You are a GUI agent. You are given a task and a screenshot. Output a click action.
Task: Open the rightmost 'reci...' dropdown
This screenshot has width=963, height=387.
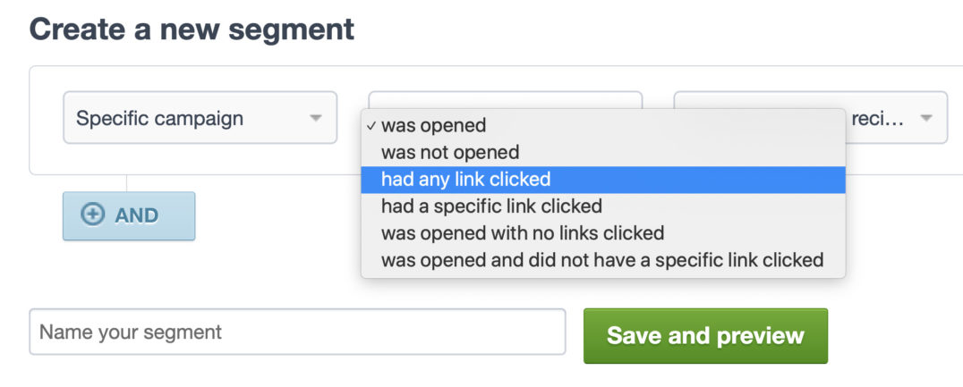(x=895, y=118)
